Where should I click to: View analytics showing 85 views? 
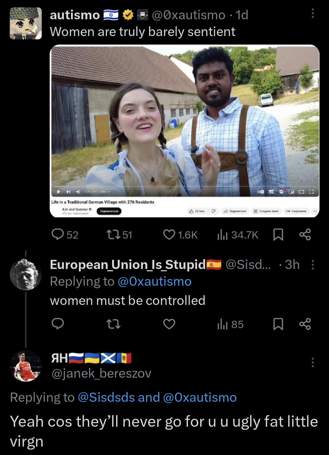230,324
